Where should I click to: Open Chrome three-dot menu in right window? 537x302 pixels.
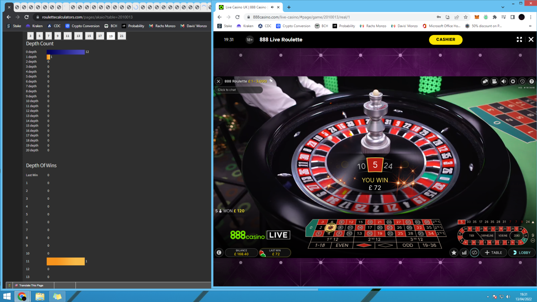[x=531, y=17]
